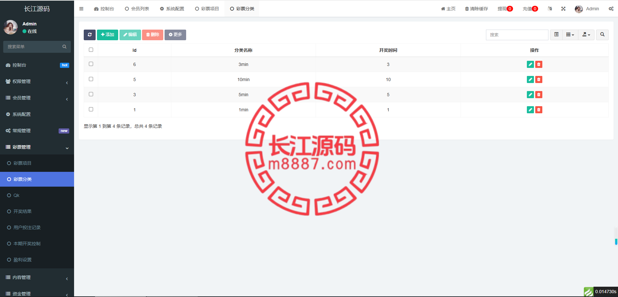Switch to the 控制台 tab

point(104,9)
